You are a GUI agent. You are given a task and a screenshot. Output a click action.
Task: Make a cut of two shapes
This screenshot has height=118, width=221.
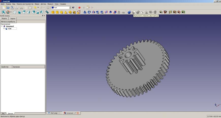pyautogui.click(x=134, y=12)
